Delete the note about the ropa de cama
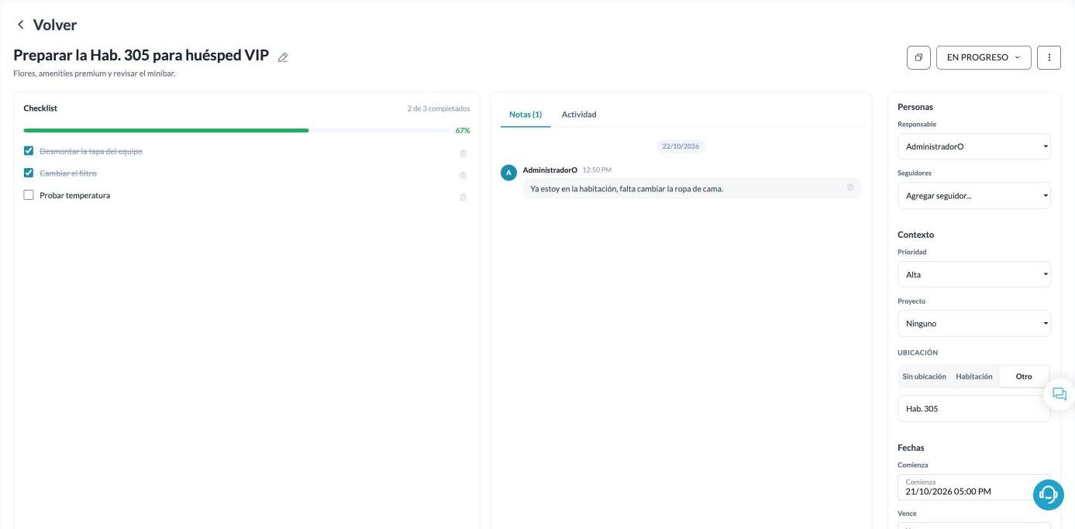The height and width of the screenshot is (529, 1075). (850, 187)
